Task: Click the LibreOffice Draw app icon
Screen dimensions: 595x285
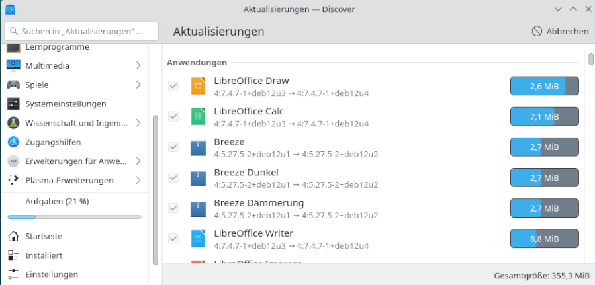Action: click(199, 86)
